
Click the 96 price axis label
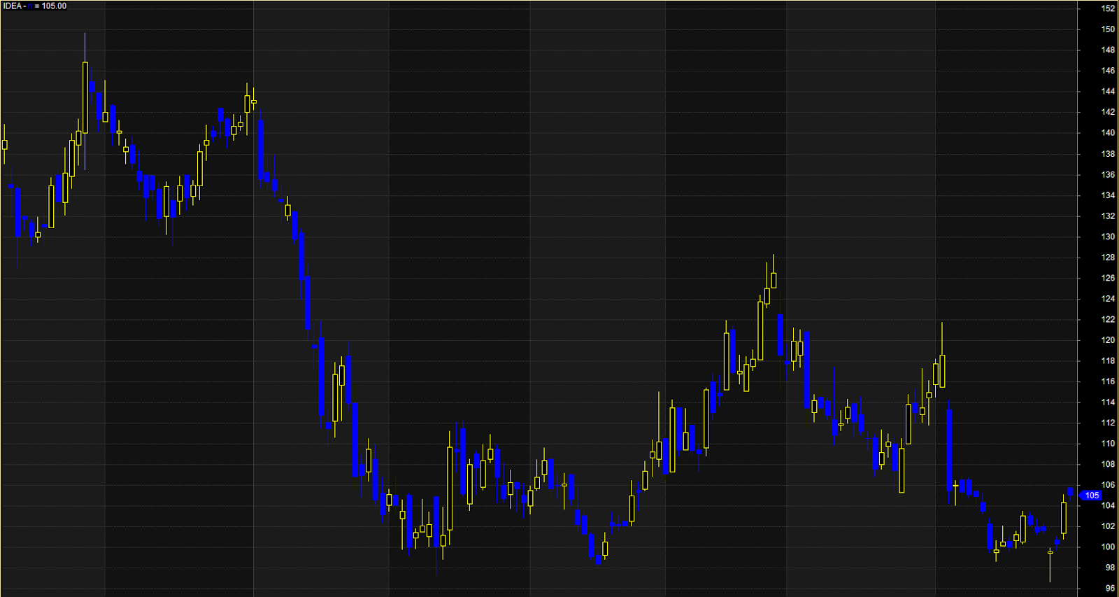[x=1110, y=589]
